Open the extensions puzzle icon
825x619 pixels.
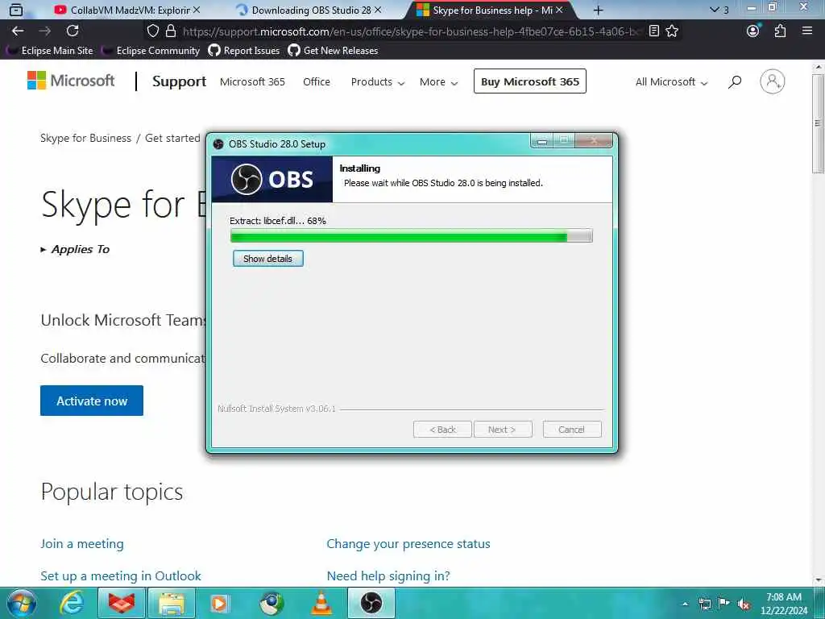[x=780, y=31]
